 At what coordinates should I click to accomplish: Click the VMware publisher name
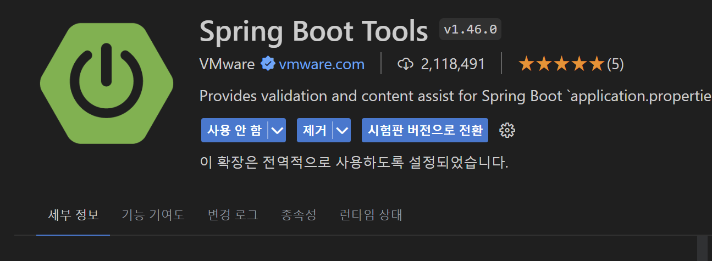[227, 64]
